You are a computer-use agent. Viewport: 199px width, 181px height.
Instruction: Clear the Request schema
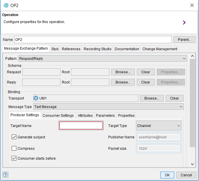point(146,72)
